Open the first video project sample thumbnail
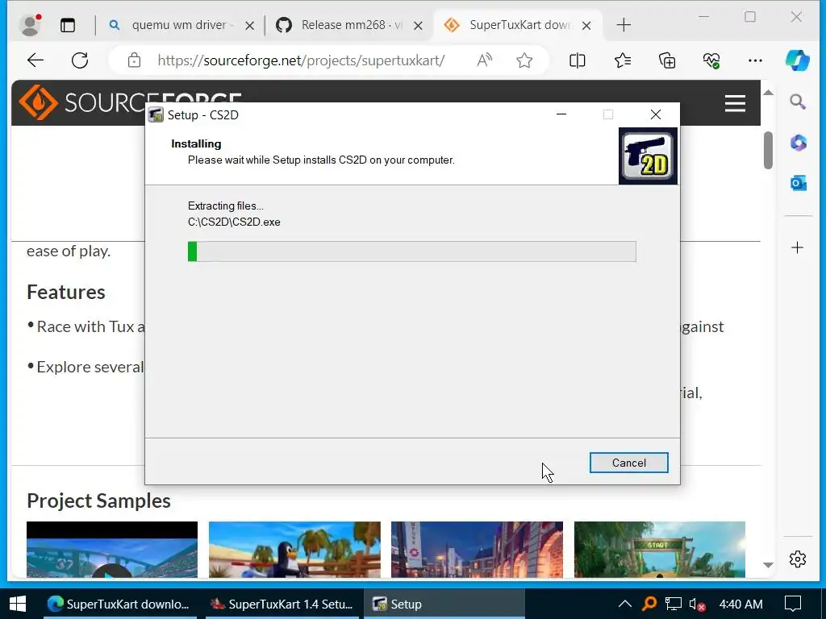This screenshot has width=826, height=619. (x=112, y=550)
